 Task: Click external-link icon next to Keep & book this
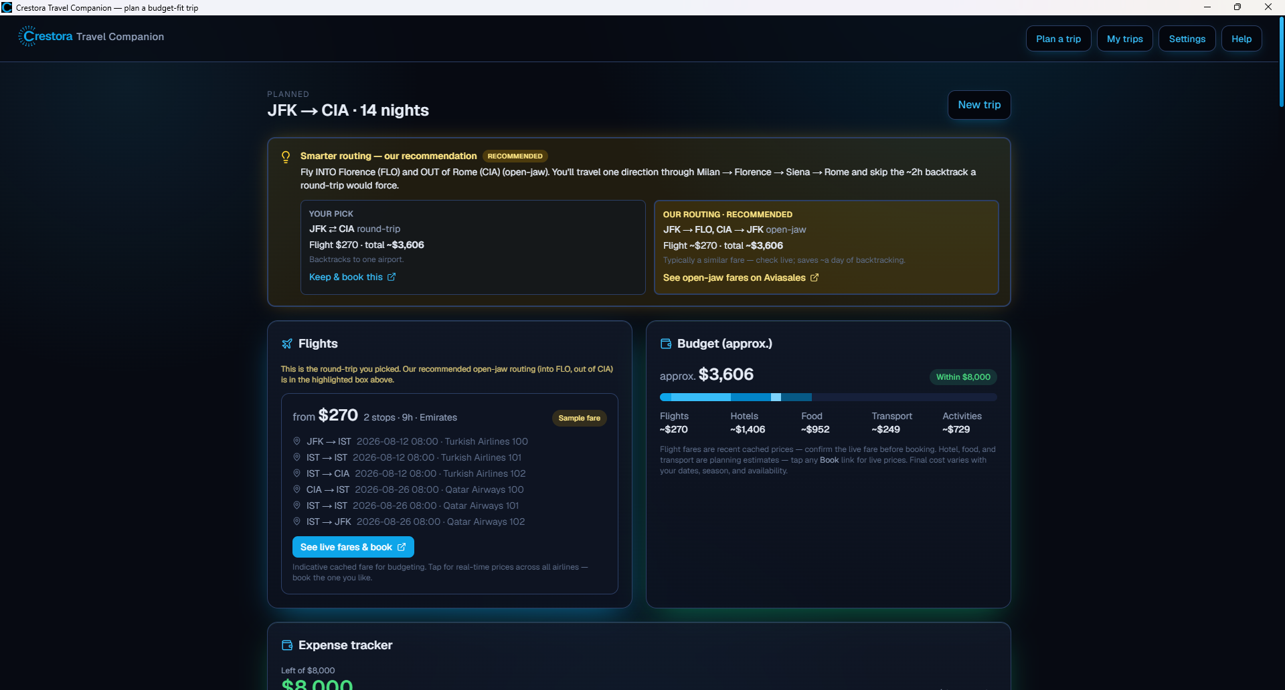(x=392, y=277)
